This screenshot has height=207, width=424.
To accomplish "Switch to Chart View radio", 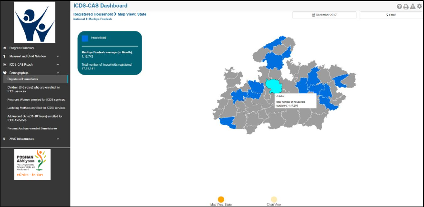I will click(x=274, y=199).
